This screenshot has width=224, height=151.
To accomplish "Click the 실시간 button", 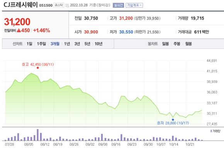I will (x=118, y=5).
